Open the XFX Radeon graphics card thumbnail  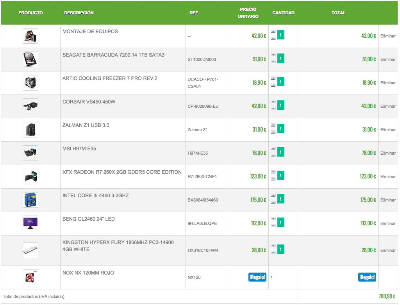pos(30,177)
